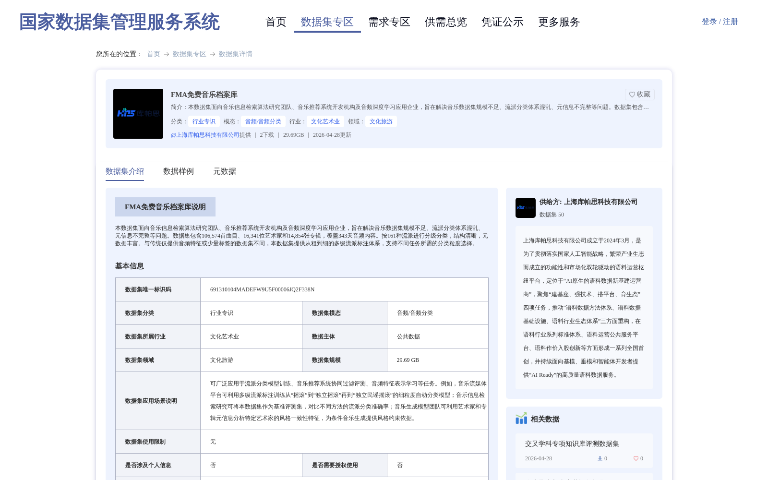This screenshot has height=480, width=768.
Task: Click the supplier logo beside 供给方
Action: coord(526,208)
